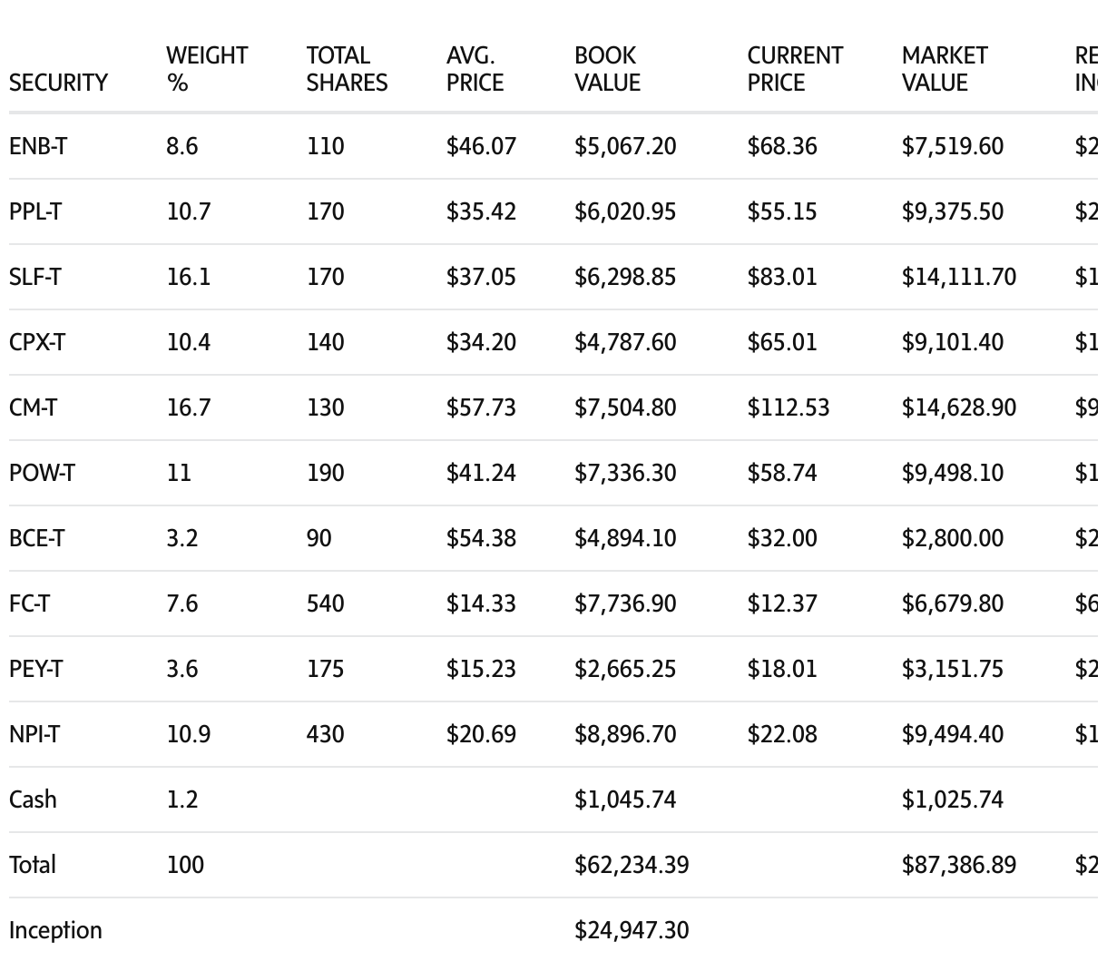Click the SECURITY column header
The height and width of the screenshot is (971, 1107).
[x=58, y=83]
